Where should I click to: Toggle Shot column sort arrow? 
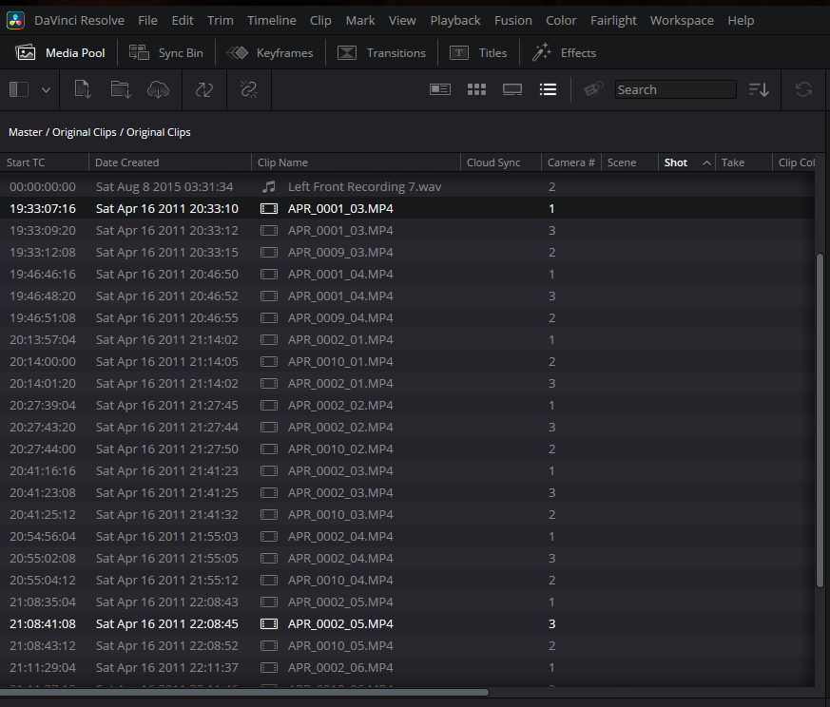(706, 163)
